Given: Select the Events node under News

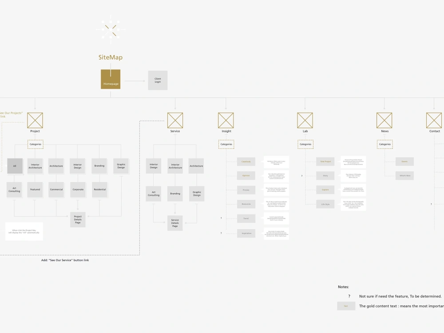Looking at the screenshot, I should [404, 162].
